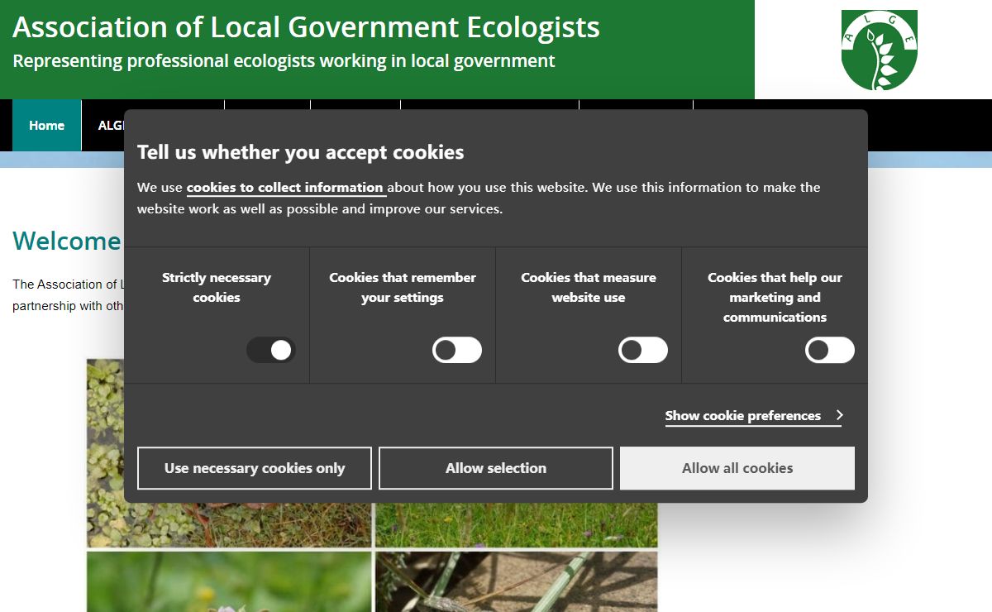The height and width of the screenshot is (612, 992).
Task: Enable cookies that remember your settings
Action: (x=457, y=350)
